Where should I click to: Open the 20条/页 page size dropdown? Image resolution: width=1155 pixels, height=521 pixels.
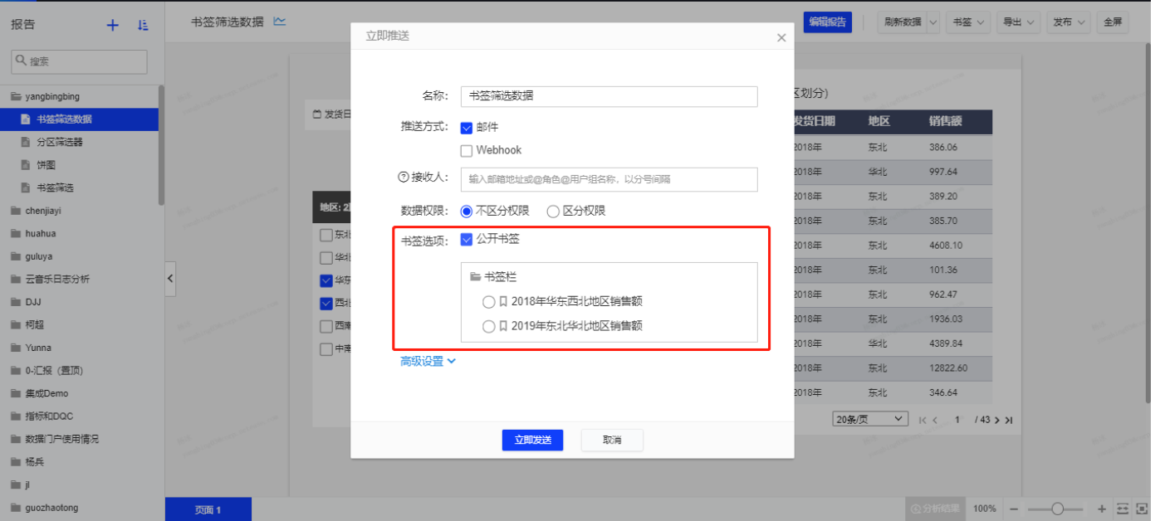(x=870, y=420)
